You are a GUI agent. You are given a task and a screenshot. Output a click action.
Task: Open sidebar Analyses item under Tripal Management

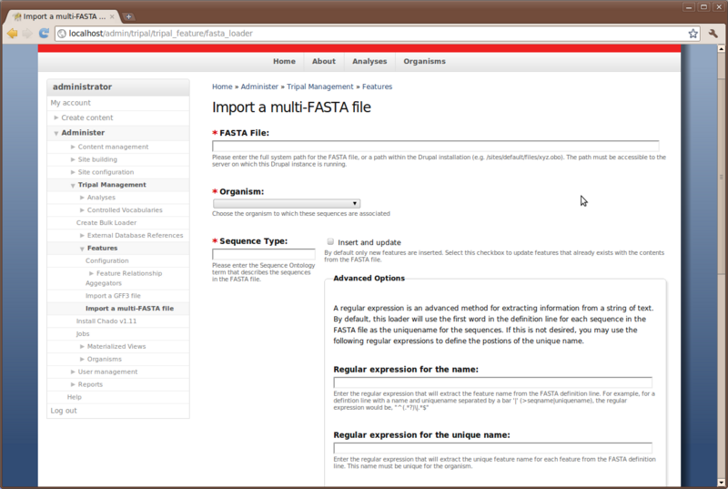pos(101,198)
